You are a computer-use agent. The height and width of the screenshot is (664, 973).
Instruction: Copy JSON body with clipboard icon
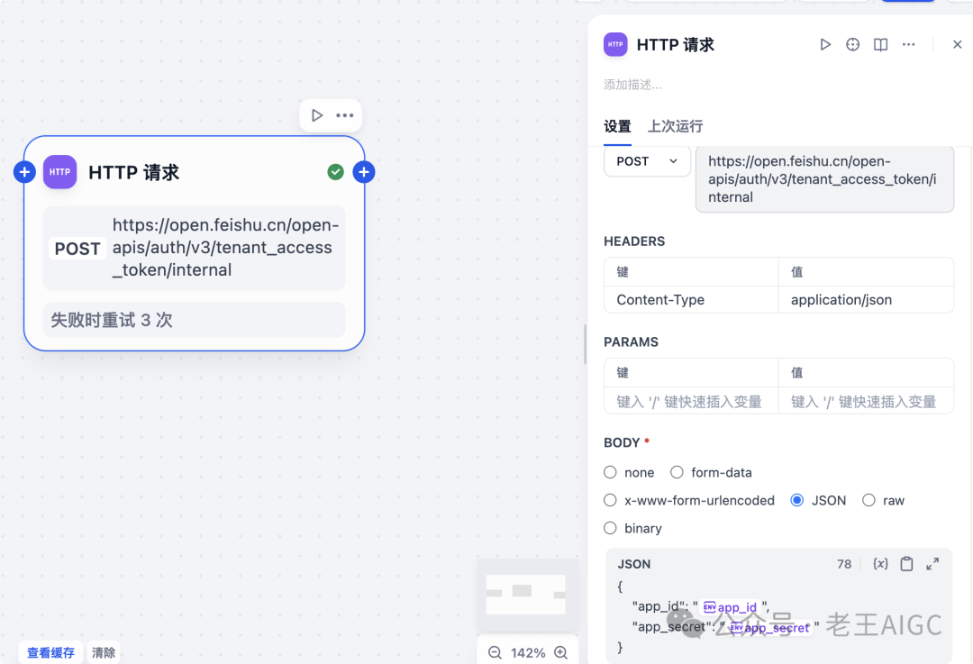[906, 563]
